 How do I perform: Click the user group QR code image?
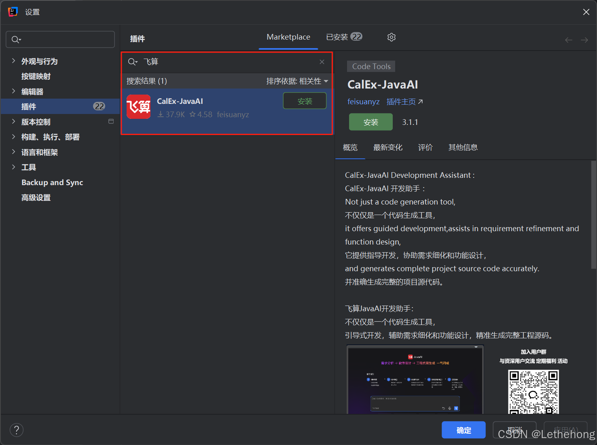click(x=533, y=392)
